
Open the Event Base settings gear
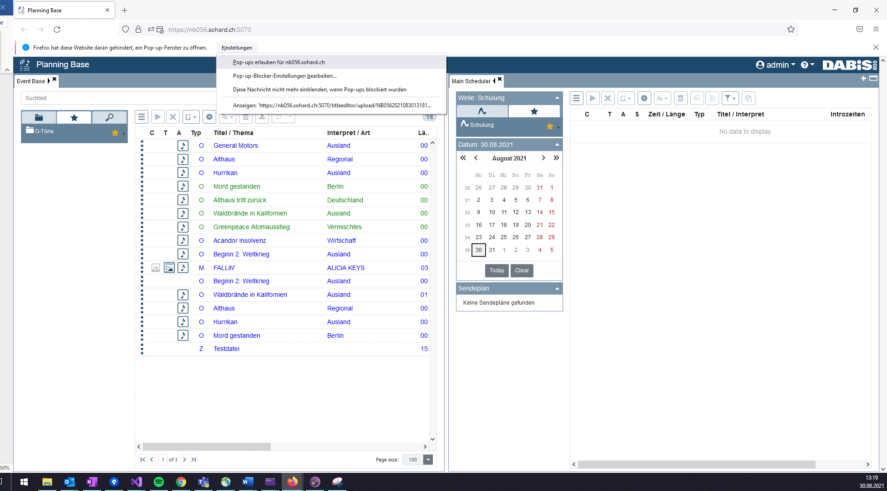point(209,117)
